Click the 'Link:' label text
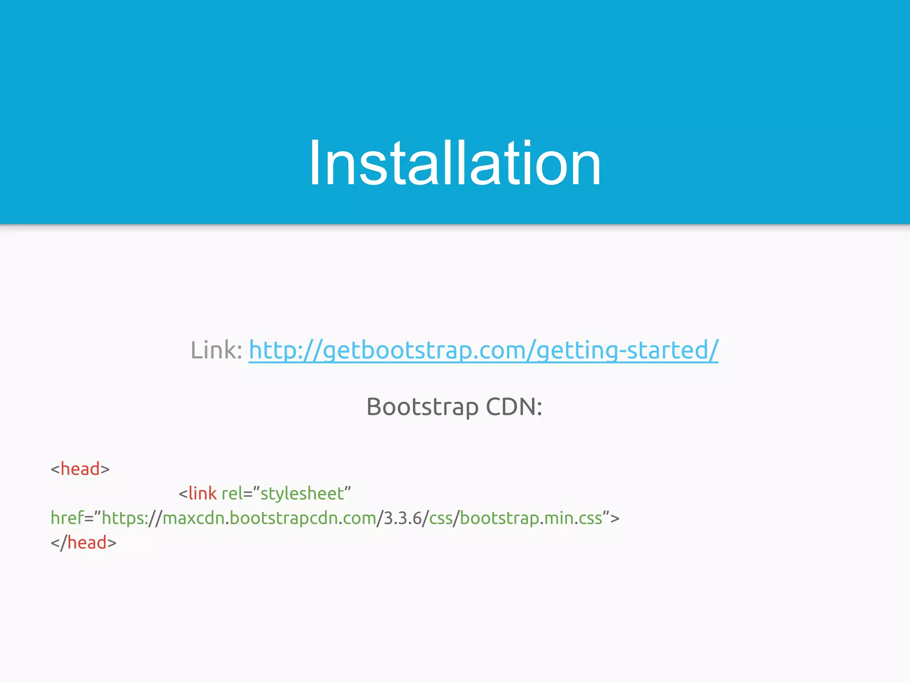This screenshot has width=910, height=683. pyautogui.click(x=216, y=350)
